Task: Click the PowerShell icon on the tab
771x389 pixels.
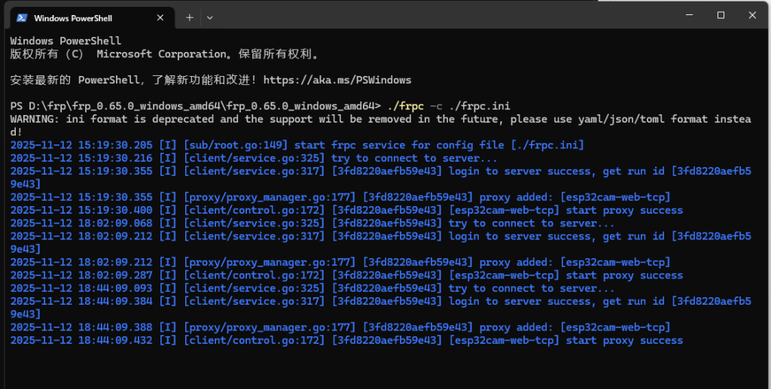Action: pyautogui.click(x=22, y=18)
